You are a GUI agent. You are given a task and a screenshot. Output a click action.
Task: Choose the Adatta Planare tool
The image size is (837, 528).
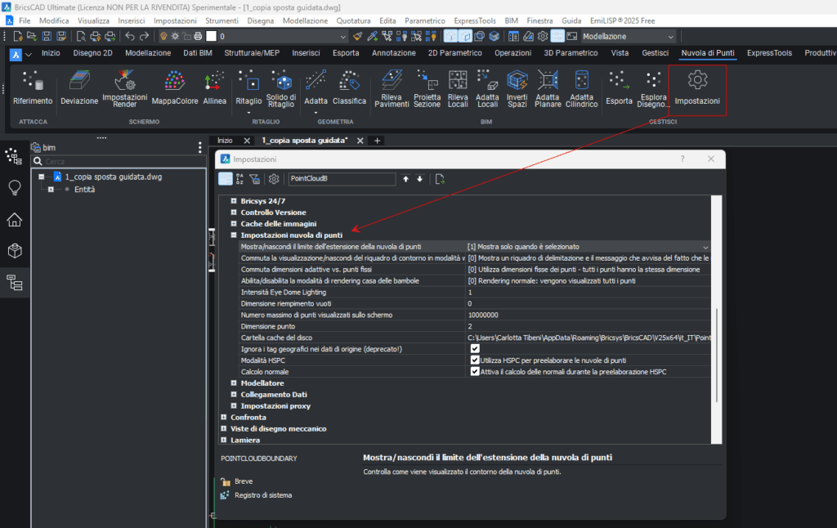click(x=548, y=88)
